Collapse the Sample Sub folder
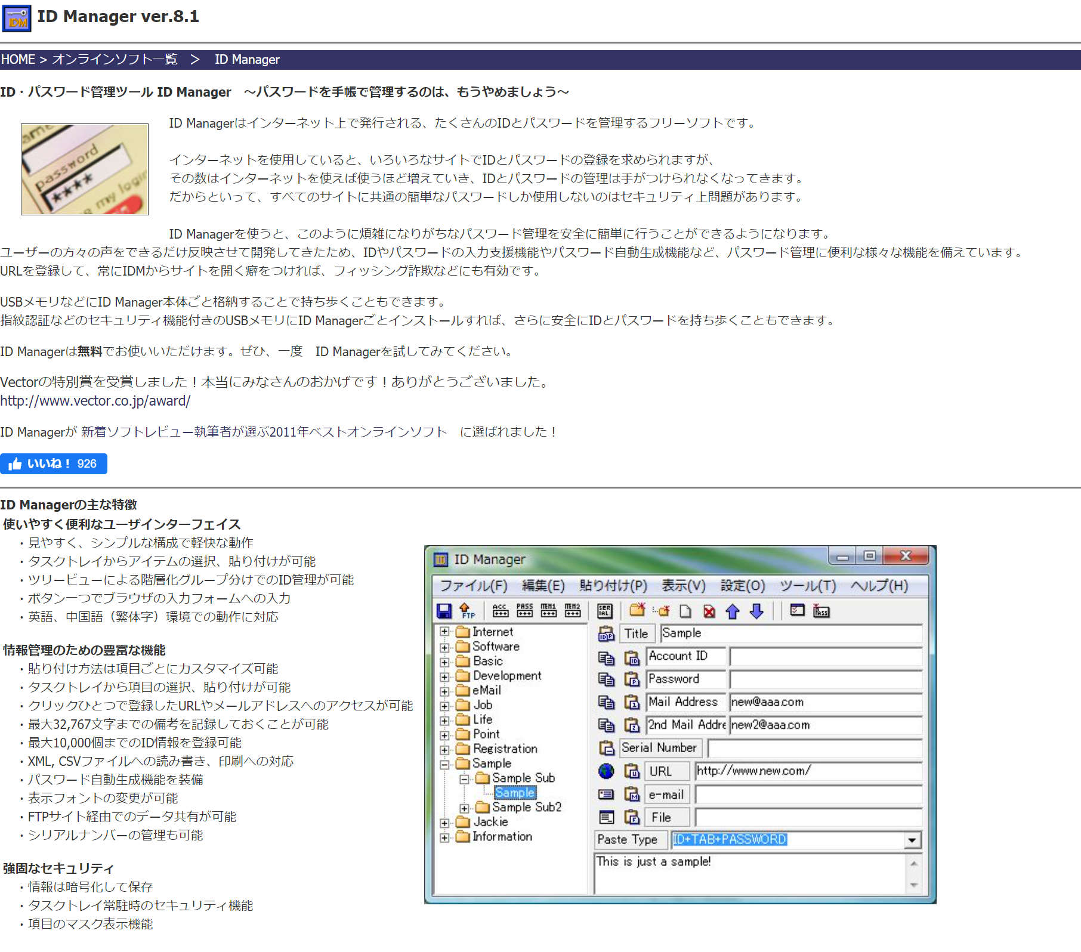This screenshot has width=1081, height=952. point(464,779)
